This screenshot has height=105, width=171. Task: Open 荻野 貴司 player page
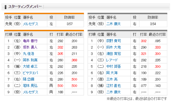tap(113, 41)
